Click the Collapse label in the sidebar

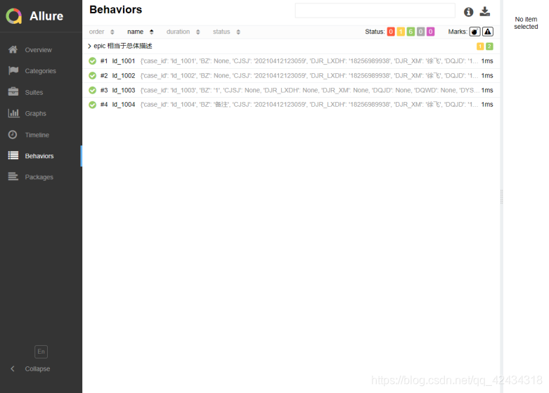click(x=37, y=369)
